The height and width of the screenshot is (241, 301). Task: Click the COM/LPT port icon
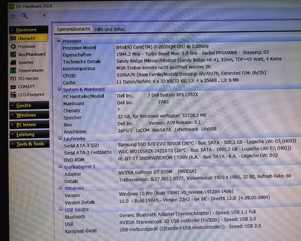click(13, 87)
